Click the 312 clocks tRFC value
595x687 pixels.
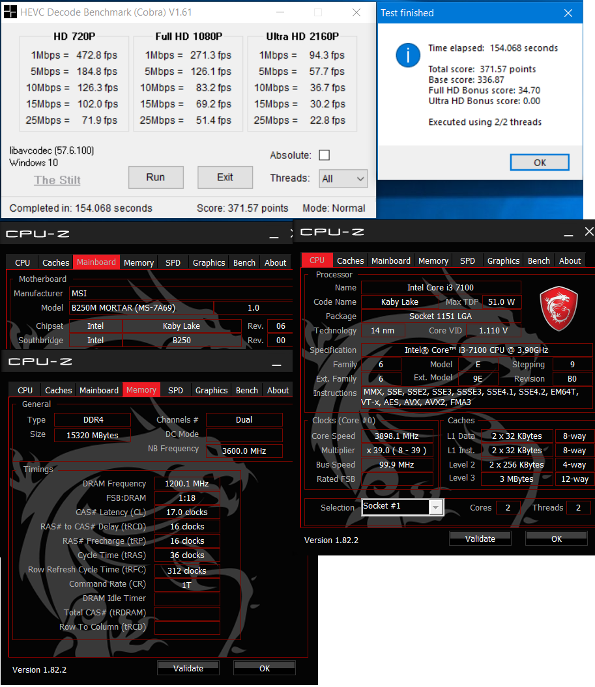tap(187, 571)
